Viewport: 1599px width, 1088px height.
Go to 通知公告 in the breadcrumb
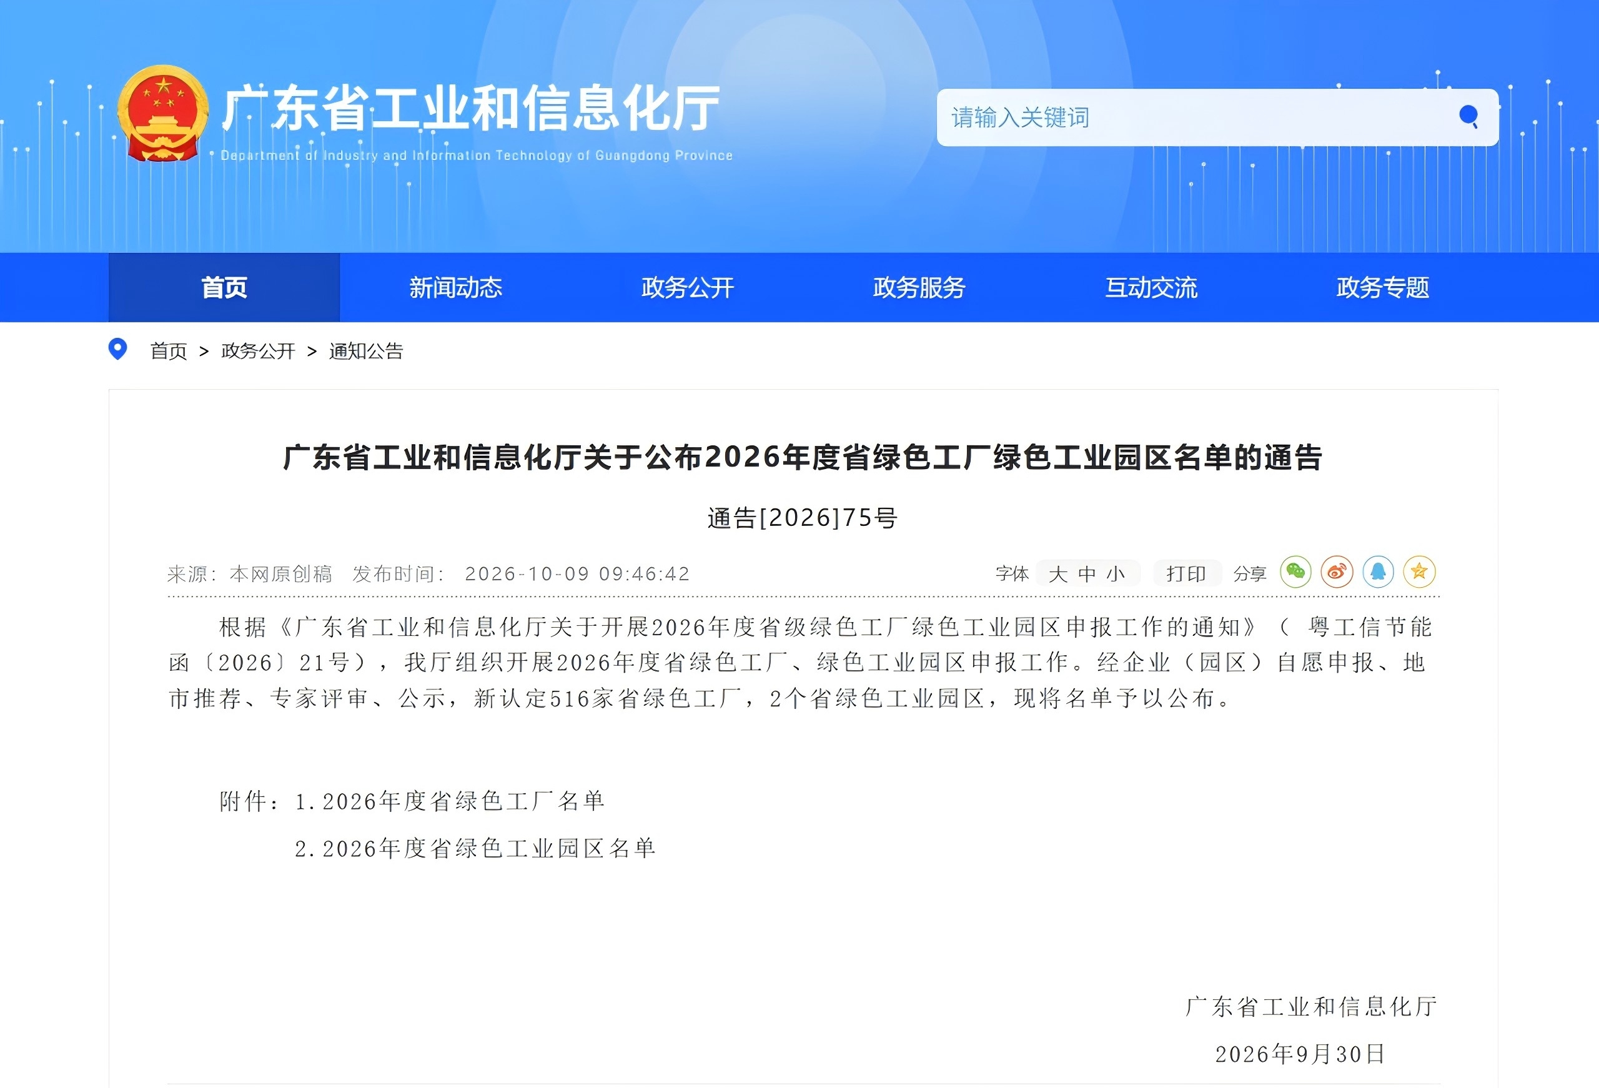point(366,351)
